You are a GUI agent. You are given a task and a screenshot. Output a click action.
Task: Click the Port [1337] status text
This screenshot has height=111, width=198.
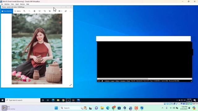tap(146, 81)
